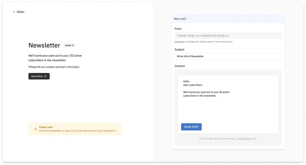Image resolution: width=306 pixels, height=165 pixels.
Task: Click the back arrow icon beside Editor
Action: tap(14, 12)
